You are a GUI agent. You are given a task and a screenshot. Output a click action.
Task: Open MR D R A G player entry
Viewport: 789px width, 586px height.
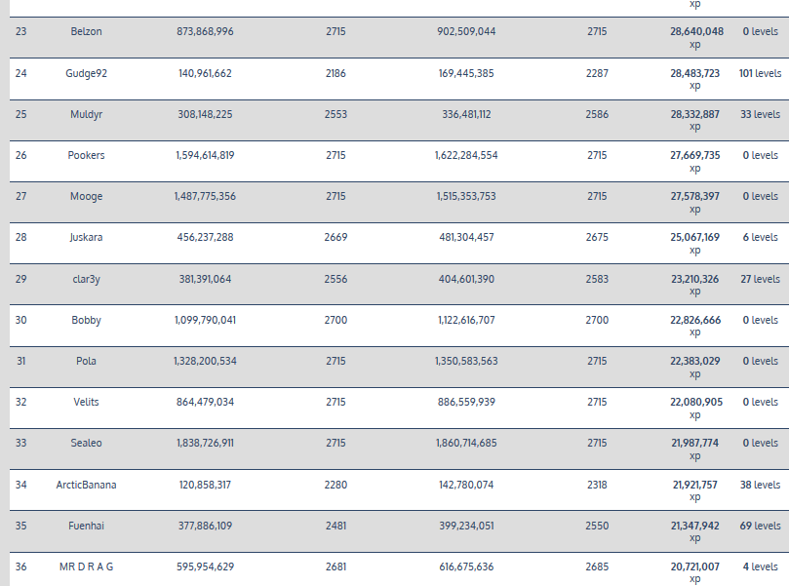(86, 566)
